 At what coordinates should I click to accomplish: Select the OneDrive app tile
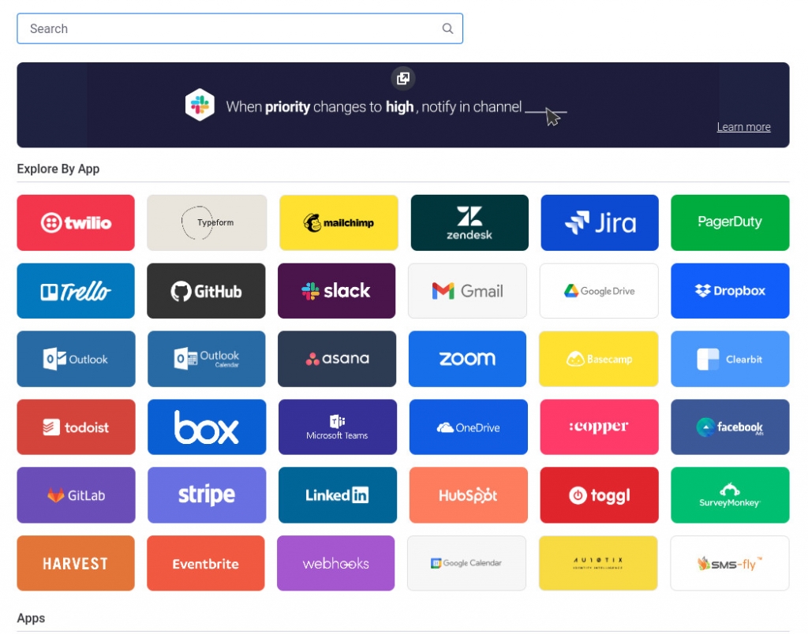[x=469, y=427]
